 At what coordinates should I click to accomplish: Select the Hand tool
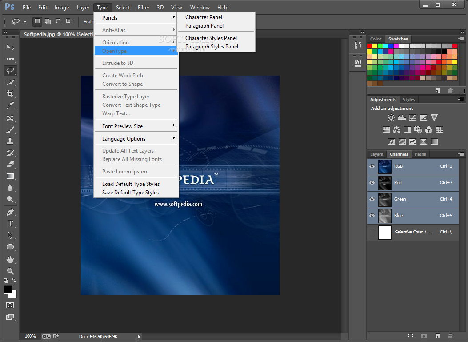[10, 260]
